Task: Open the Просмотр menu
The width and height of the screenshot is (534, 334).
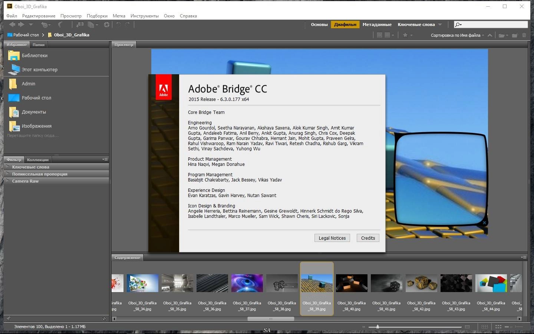Action: pyautogui.click(x=71, y=16)
